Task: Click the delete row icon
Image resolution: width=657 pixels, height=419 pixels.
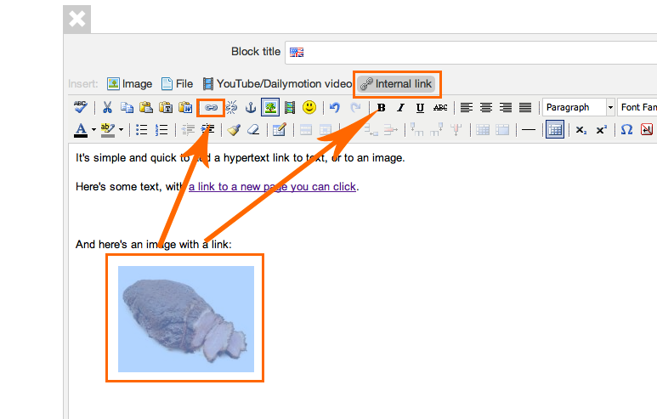Action: tap(390, 130)
